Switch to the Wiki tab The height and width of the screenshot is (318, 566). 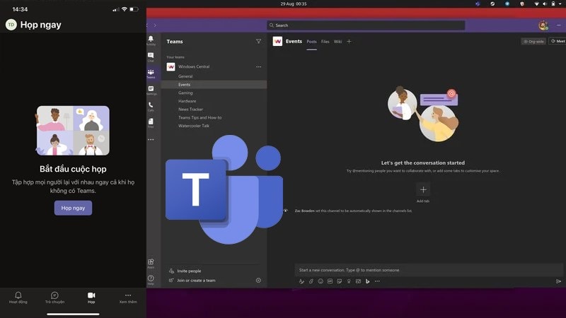tap(338, 42)
